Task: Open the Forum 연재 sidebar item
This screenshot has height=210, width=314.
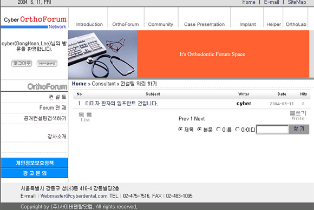Action: [x=53, y=108]
